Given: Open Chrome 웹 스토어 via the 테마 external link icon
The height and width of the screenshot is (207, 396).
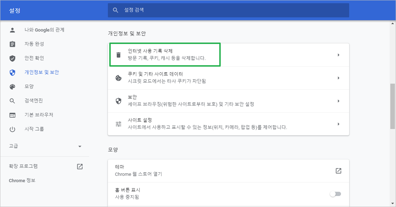Looking at the screenshot, I should tap(338, 170).
